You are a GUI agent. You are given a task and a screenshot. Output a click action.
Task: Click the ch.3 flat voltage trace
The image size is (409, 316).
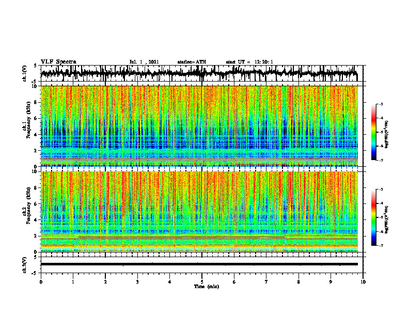coord(199,264)
